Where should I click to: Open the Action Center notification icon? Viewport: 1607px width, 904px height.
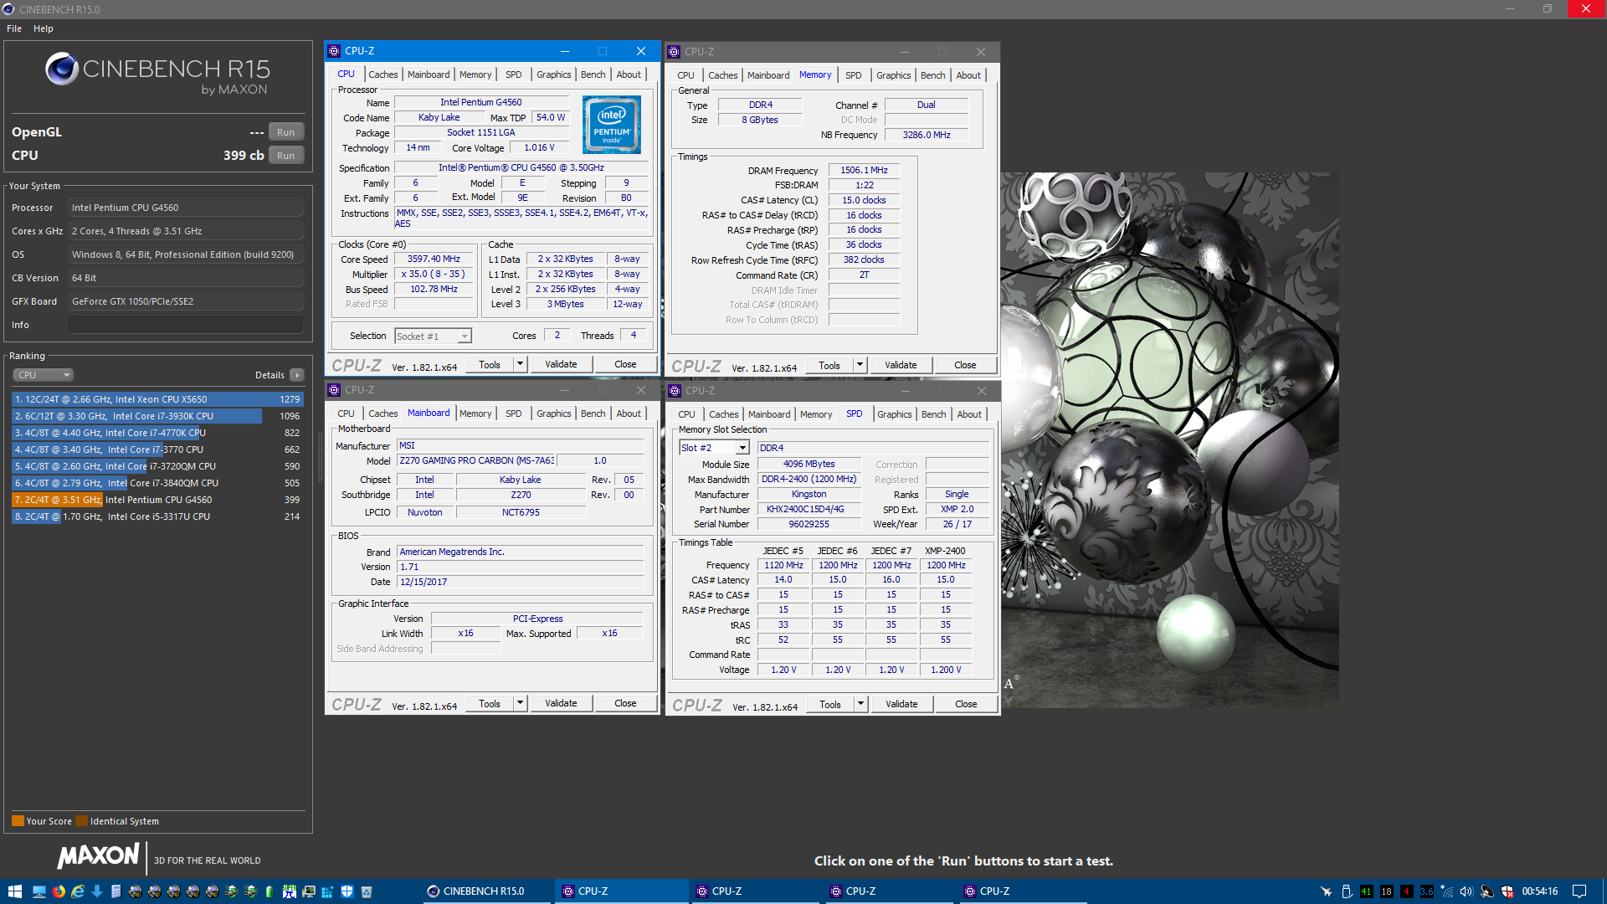(1579, 891)
